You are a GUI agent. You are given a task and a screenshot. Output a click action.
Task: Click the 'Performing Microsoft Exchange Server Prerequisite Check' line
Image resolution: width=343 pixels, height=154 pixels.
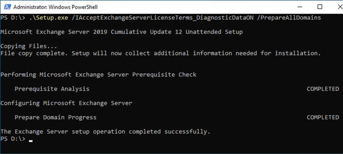tap(98, 75)
